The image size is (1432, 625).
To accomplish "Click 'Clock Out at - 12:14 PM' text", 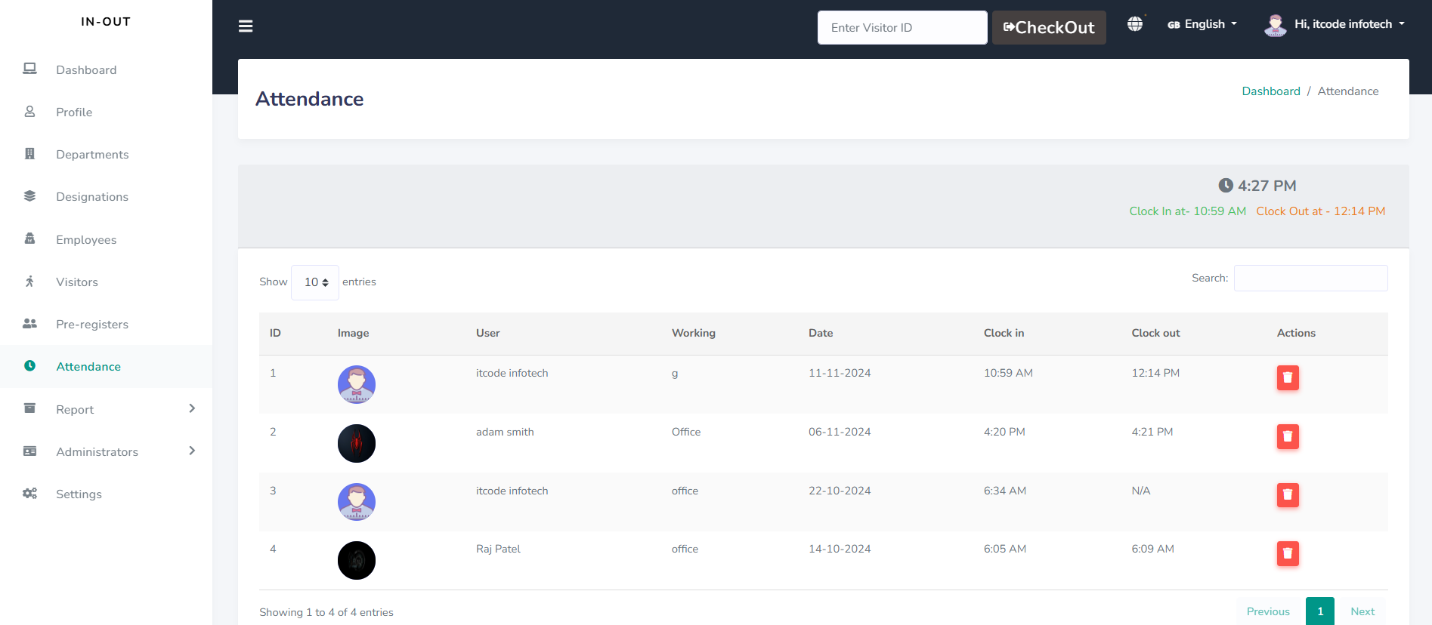I will click(1320, 211).
